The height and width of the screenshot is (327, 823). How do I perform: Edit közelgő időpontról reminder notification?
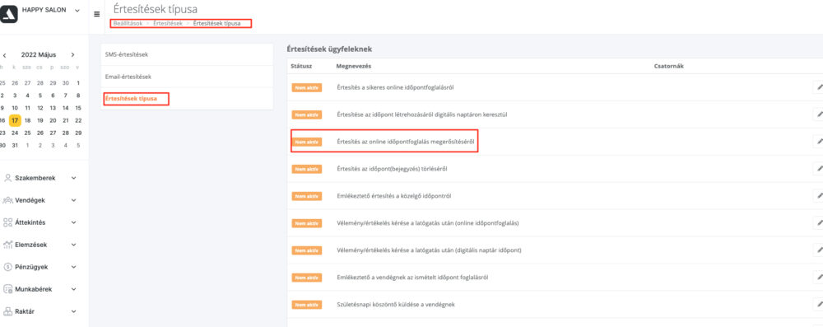pyautogui.click(x=818, y=195)
